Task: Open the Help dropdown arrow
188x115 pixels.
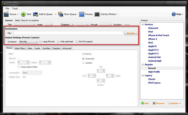Action: 182,14
